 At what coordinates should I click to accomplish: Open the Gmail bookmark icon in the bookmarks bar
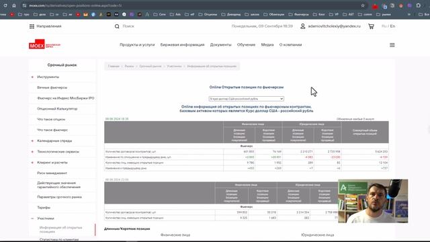85,14
